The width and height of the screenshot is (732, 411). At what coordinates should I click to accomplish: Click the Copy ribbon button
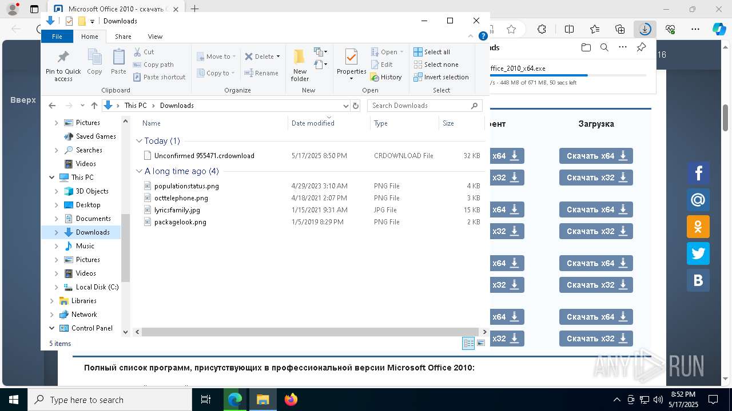[94, 62]
